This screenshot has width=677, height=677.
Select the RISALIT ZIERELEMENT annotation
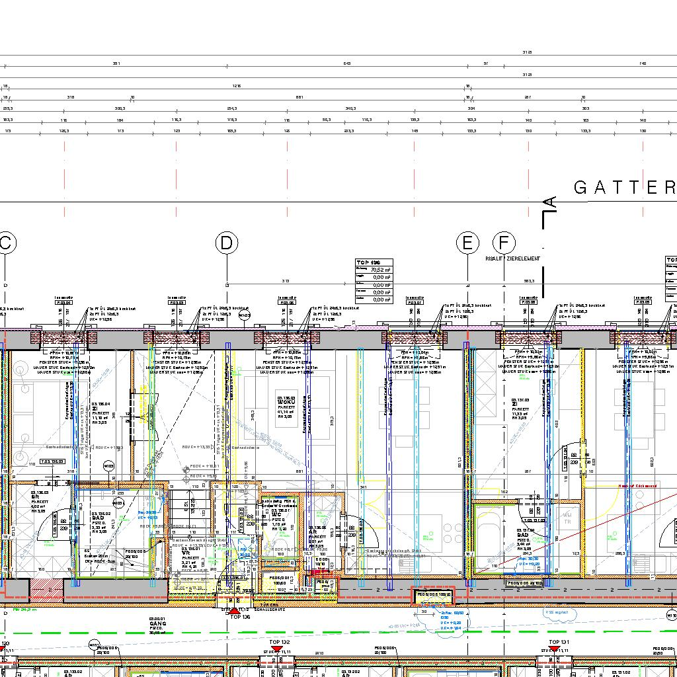coord(512,259)
